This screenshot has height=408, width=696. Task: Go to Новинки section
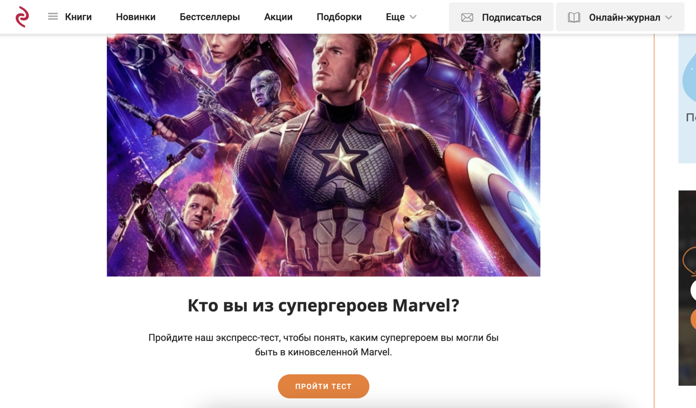click(x=135, y=17)
